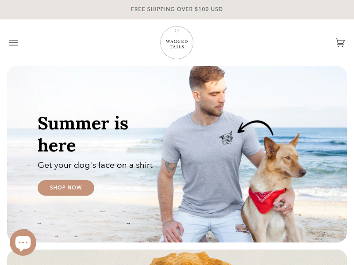Click the bracelet on the man's wrist
This screenshot has height=265, width=354.
[x=167, y=222]
